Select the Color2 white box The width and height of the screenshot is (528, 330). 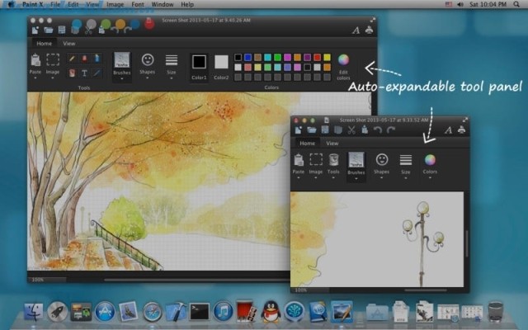click(221, 62)
